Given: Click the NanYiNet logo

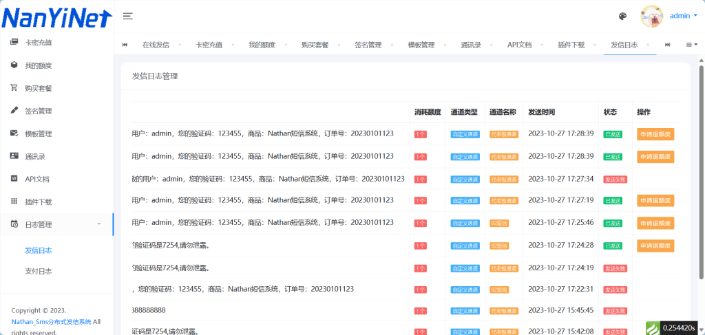Looking at the screenshot, I should coord(56,17).
